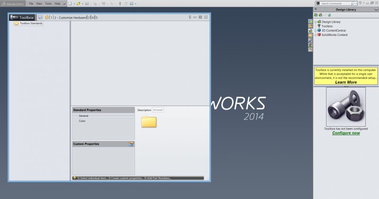Open the File Explorer task pane tab

point(310,35)
